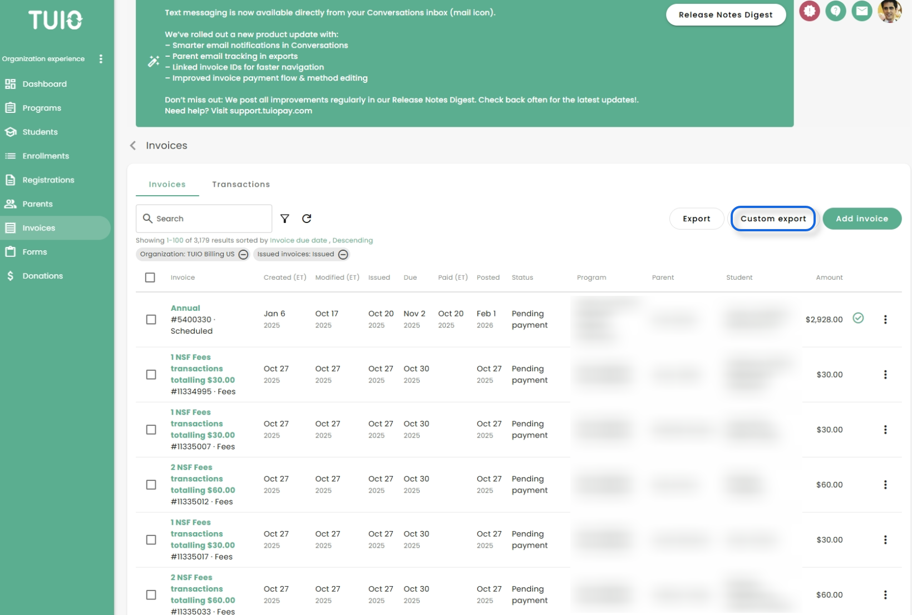Open the Release Notes Digest

(725, 15)
